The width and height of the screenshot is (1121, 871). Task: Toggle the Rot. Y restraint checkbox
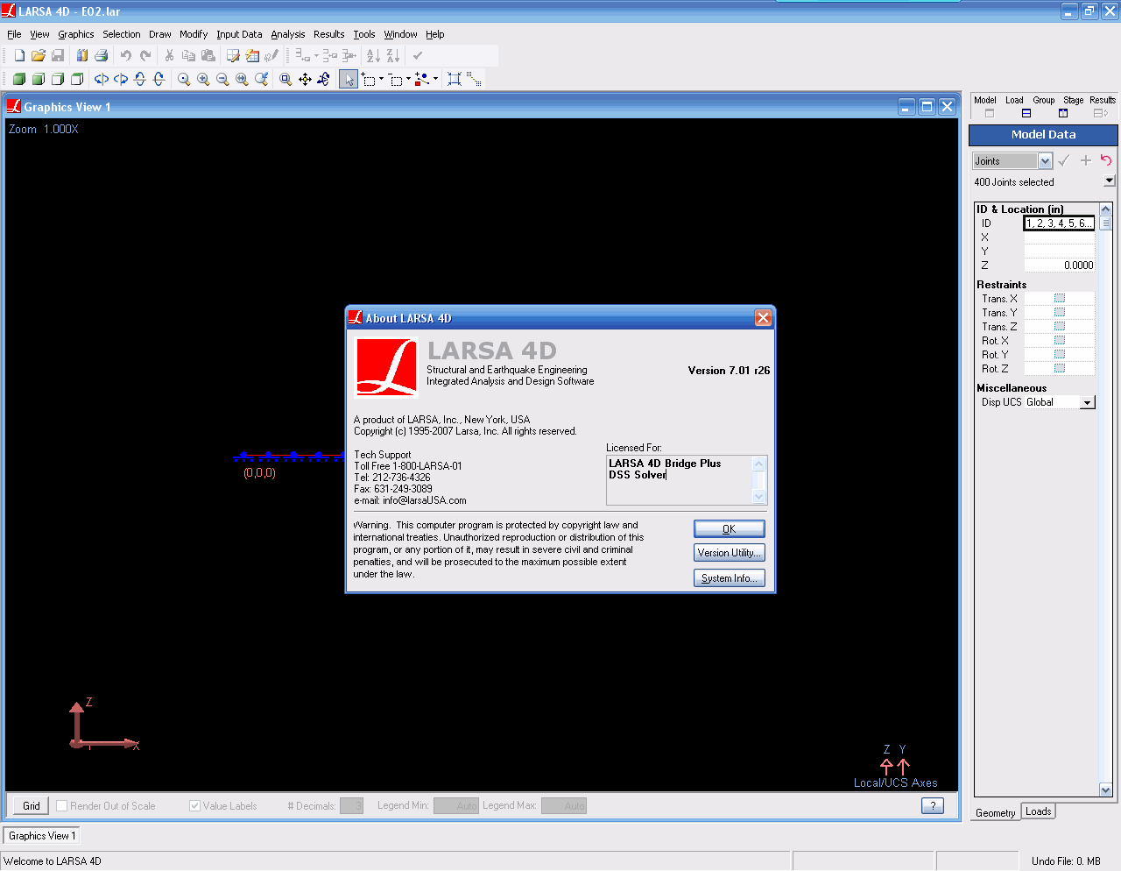pos(1060,354)
